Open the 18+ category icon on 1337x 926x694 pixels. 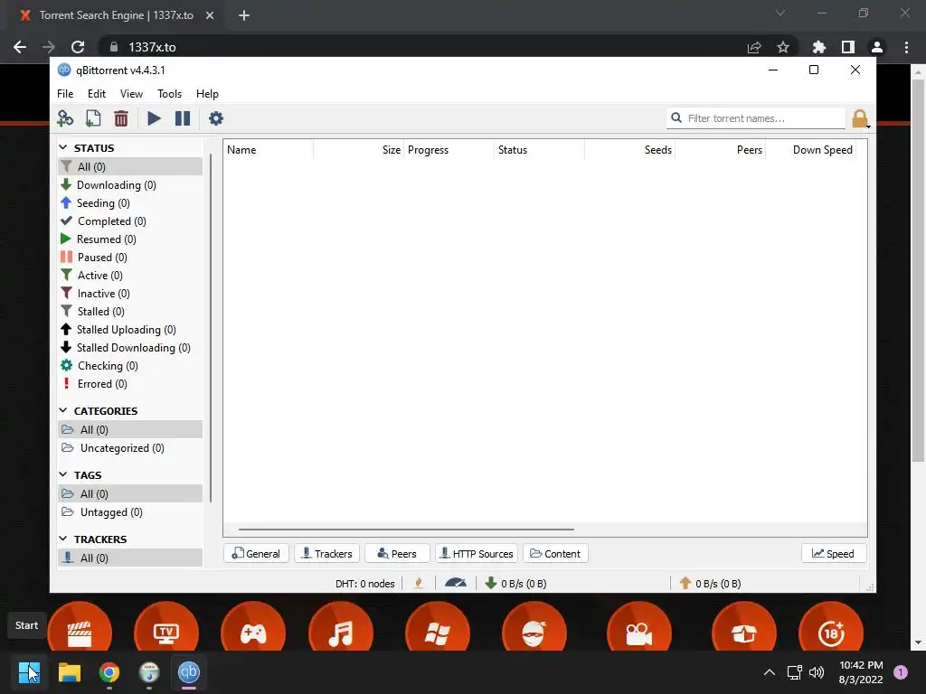pyautogui.click(x=831, y=630)
